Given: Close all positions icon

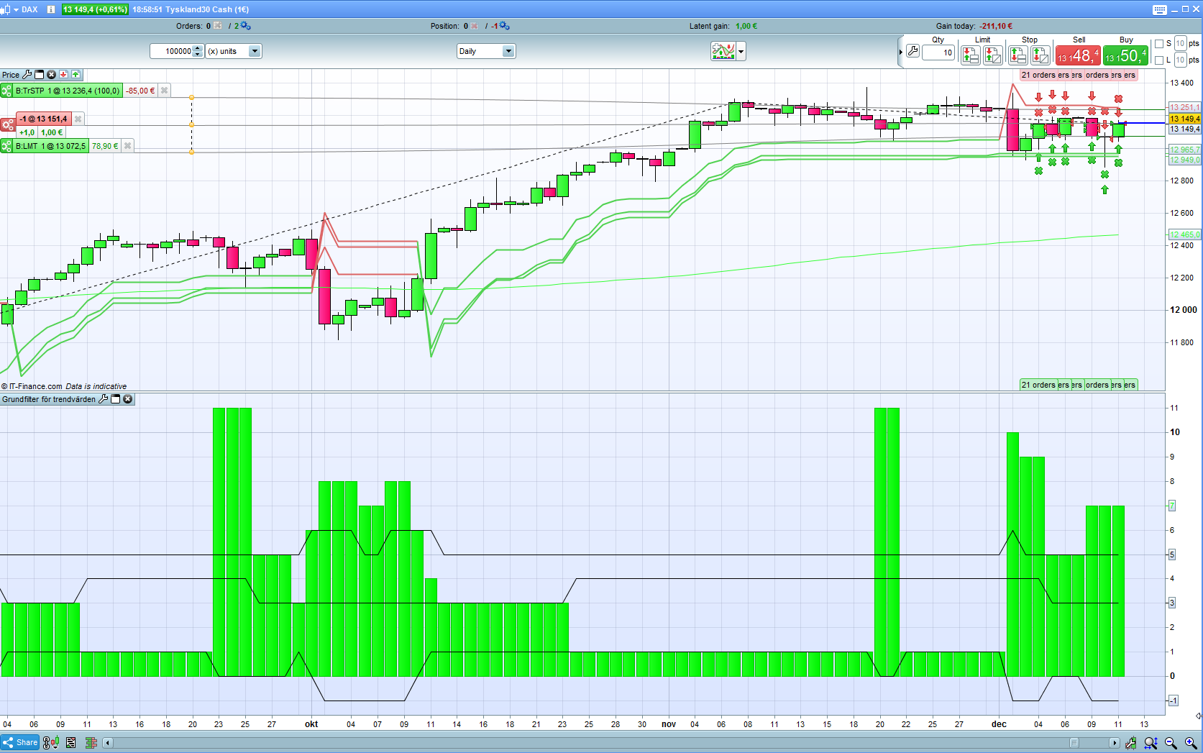Looking at the screenshot, I should (x=475, y=26).
